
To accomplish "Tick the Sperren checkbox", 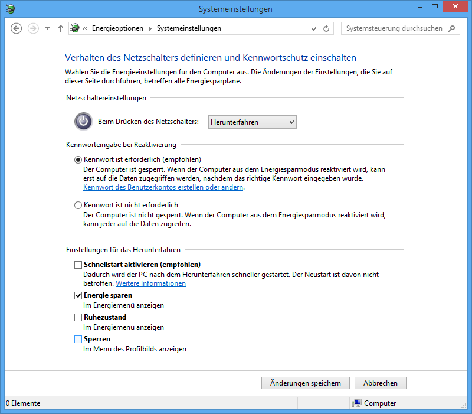I will pos(78,339).
